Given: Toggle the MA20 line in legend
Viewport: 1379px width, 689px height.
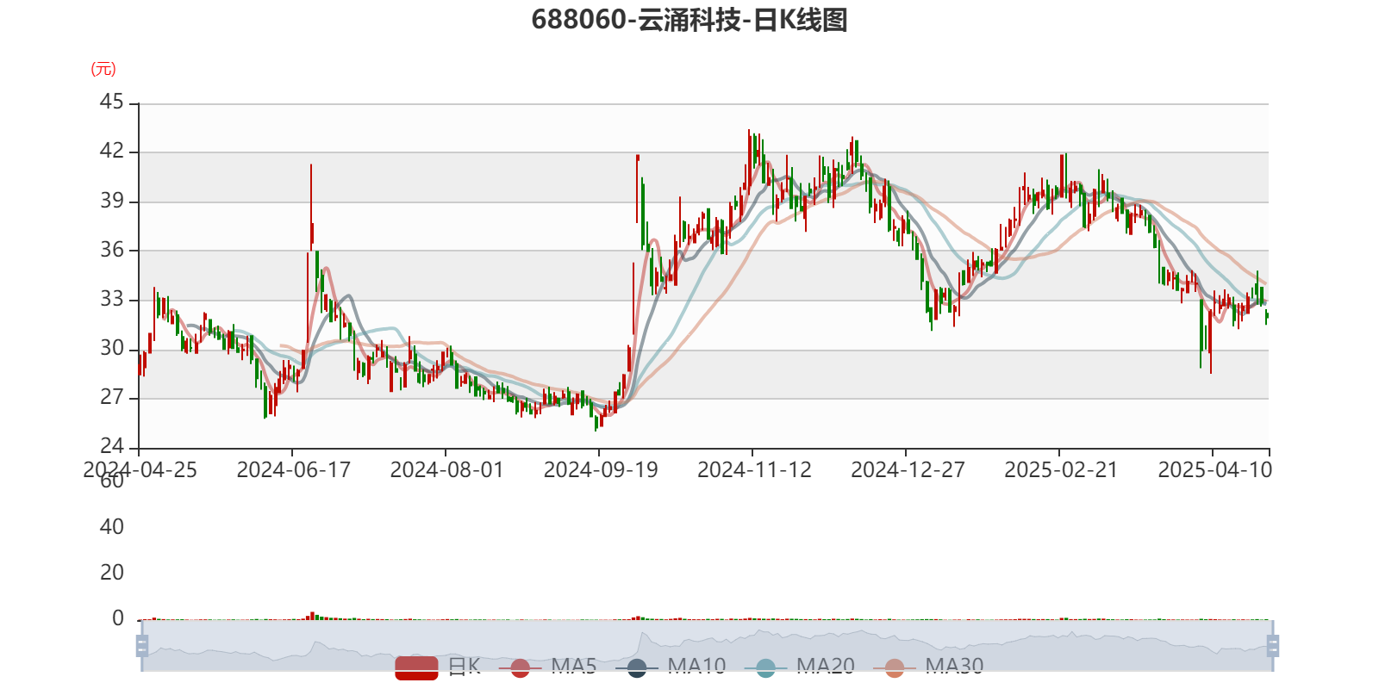Looking at the screenshot, I should [x=799, y=667].
